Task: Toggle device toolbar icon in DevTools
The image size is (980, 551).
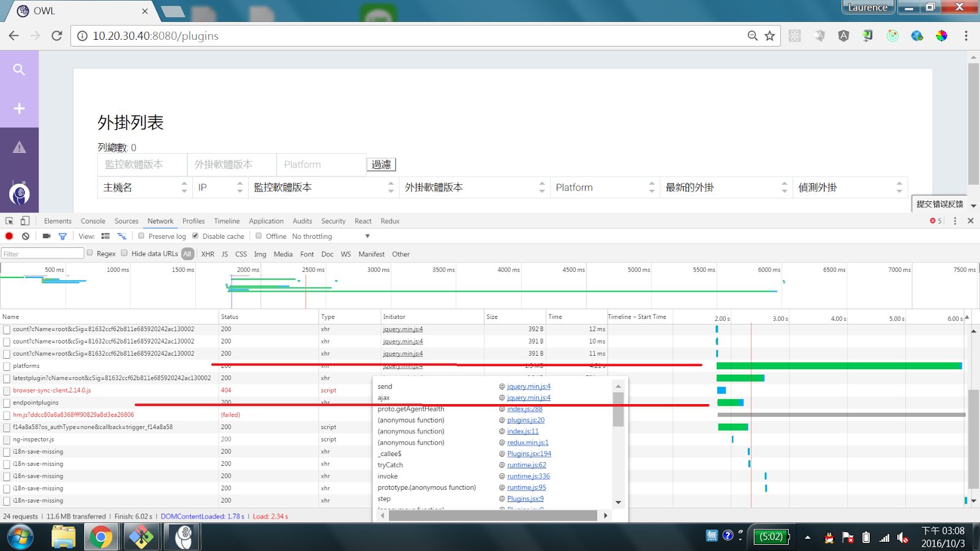Action: 25,221
